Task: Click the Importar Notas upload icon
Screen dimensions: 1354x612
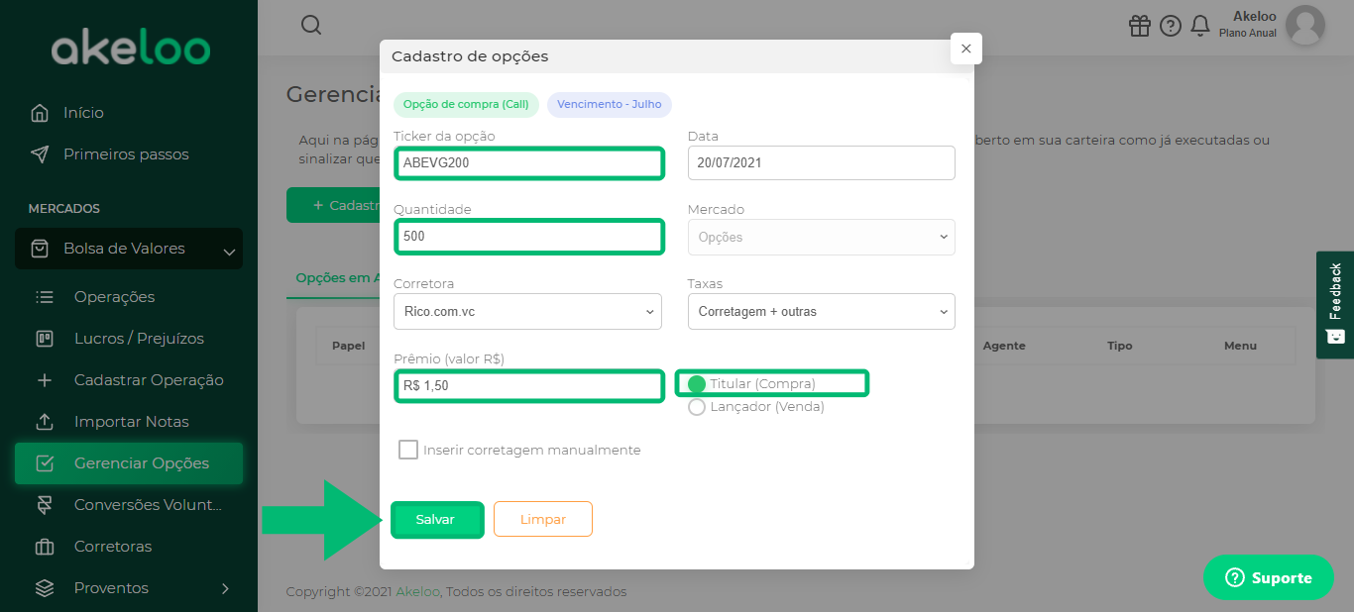Action: tap(45, 422)
